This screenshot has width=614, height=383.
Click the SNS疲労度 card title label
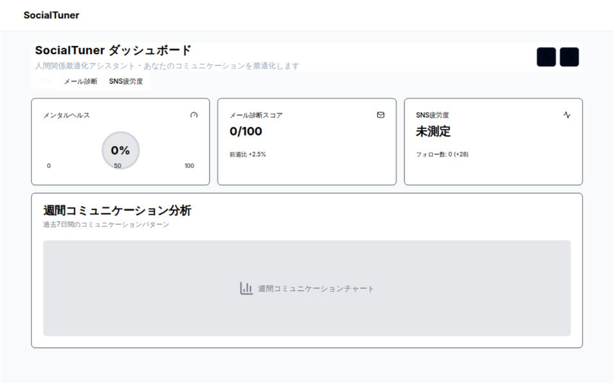point(432,115)
